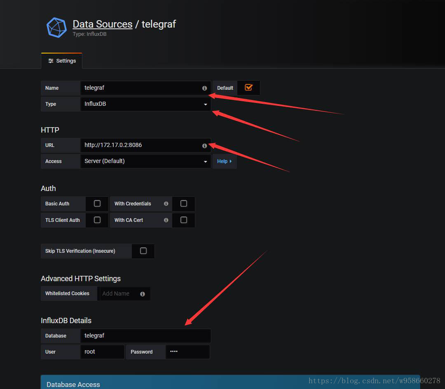This screenshot has width=445, height=389.
Task: Select the Settings tab
Action: 61,61
